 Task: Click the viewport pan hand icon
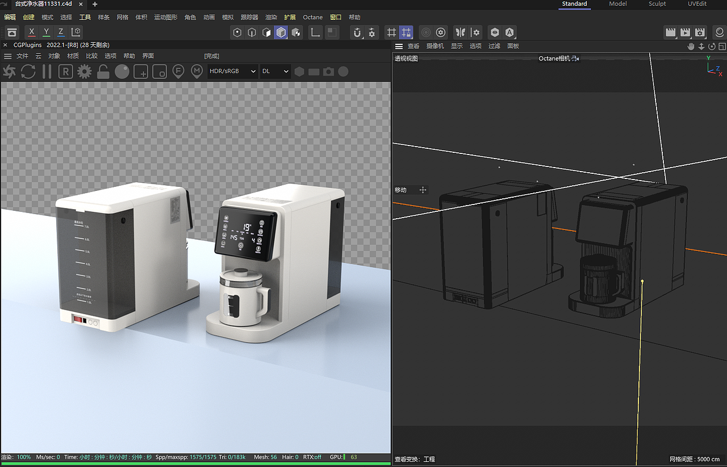[x=691, y=46]
